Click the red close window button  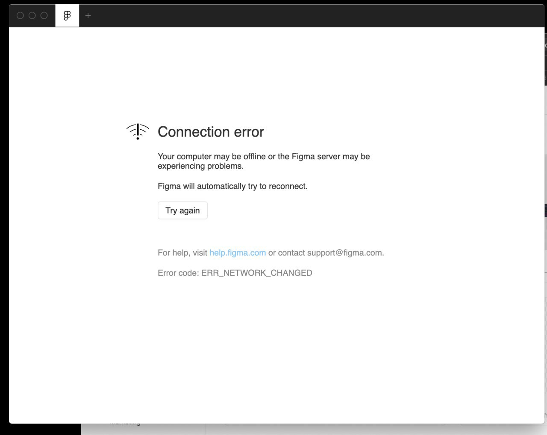[x=20, y=15]
